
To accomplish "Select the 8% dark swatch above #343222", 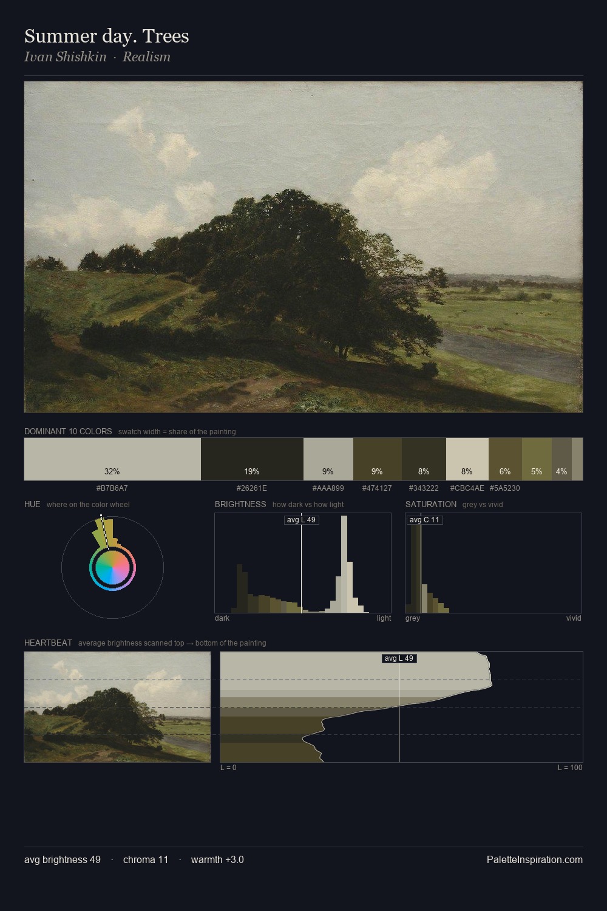I will pos(424,459).
